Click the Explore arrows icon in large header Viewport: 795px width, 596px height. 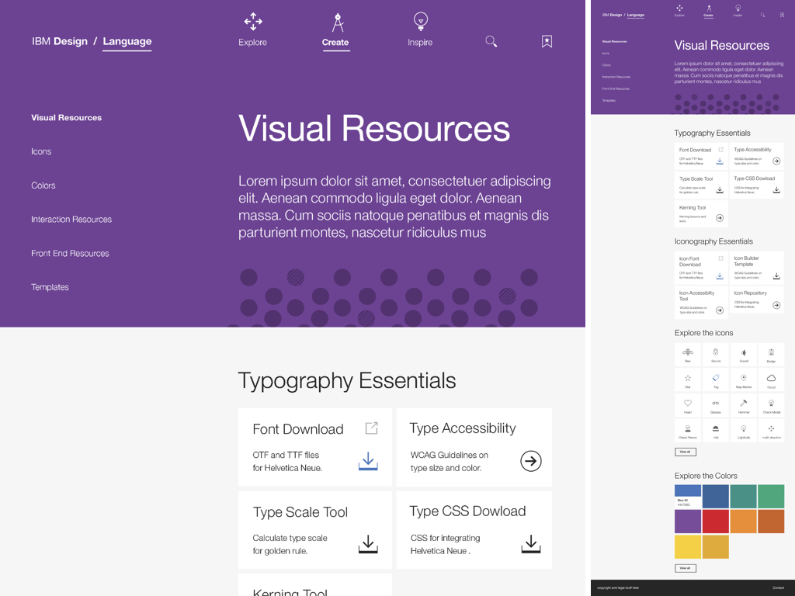253,21
